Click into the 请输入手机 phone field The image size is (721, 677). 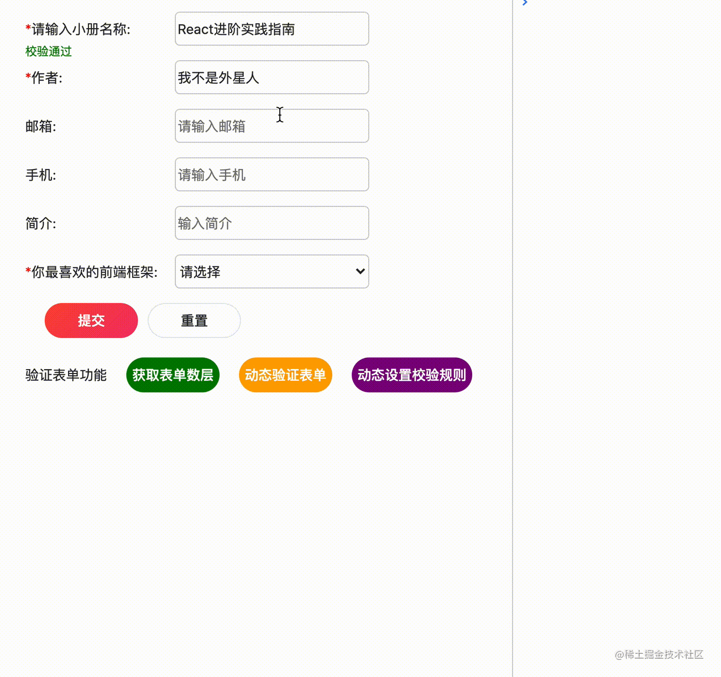(x=271, y=175)
